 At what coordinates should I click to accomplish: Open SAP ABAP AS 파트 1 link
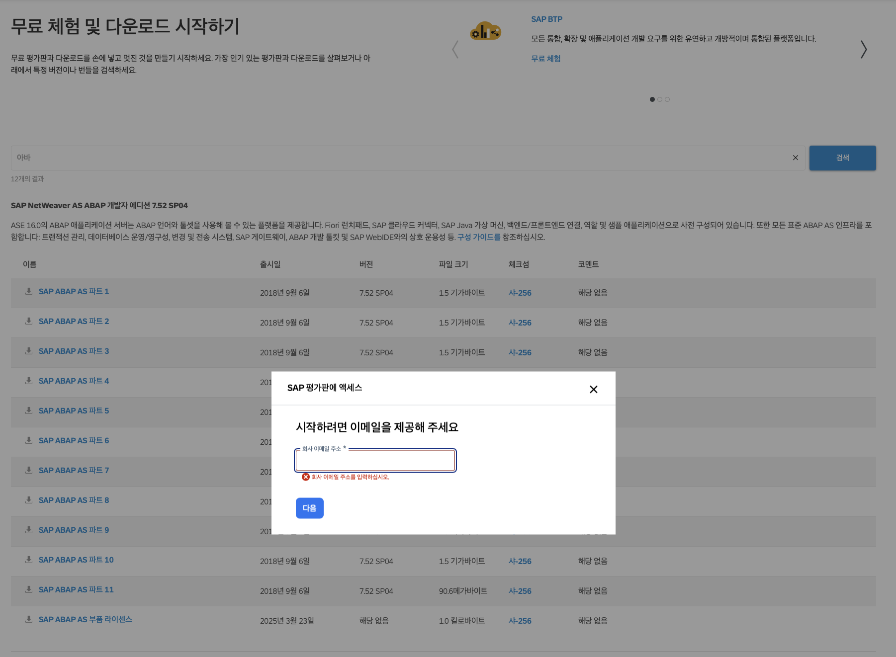[x=74, y=291]
